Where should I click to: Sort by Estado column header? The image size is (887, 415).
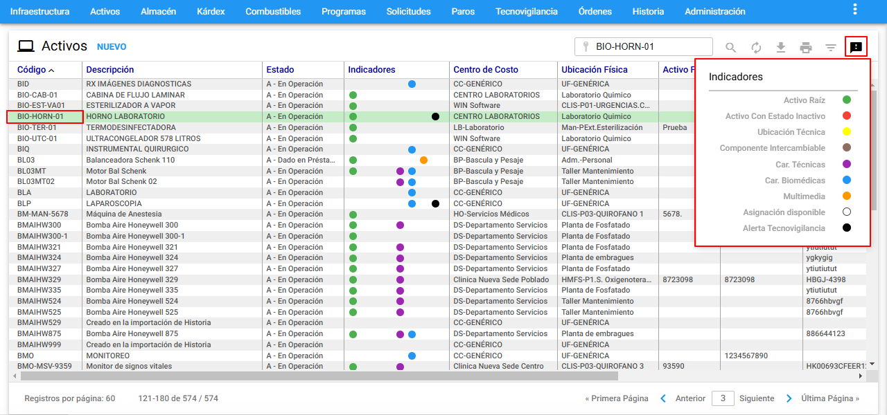pyautogui.click(x=280, y=70)
